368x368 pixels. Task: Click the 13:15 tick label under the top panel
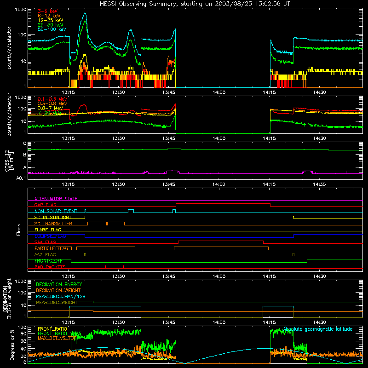68,92
